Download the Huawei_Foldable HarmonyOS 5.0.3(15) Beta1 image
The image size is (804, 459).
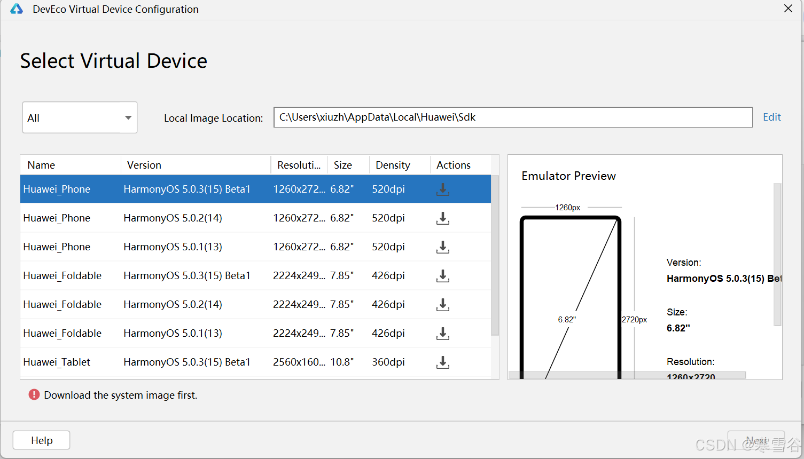tap(443, 276)
